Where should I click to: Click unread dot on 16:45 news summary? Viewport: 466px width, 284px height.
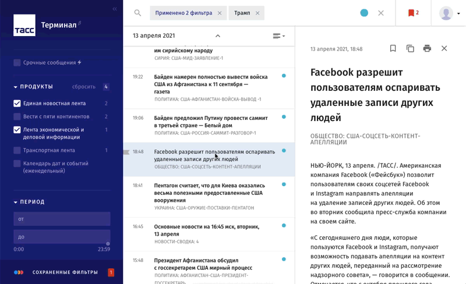(x=284, y=225)
